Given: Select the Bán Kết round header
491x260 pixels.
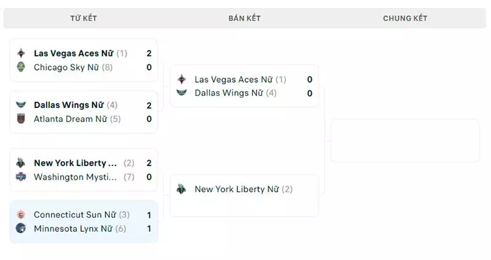Looking at the screenshot, I should pyautogui.click(x=244, y=18).
